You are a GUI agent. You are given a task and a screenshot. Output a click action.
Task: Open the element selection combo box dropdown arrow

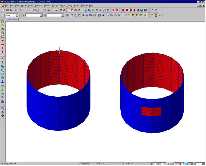coord(63,15)
